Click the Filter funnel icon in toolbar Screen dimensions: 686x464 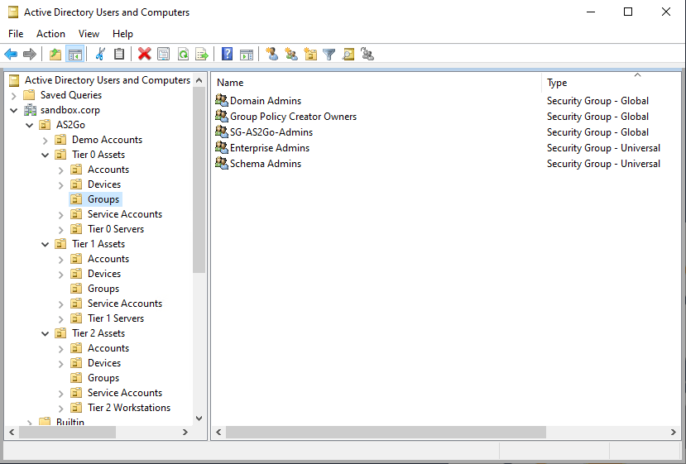(329, 55)
